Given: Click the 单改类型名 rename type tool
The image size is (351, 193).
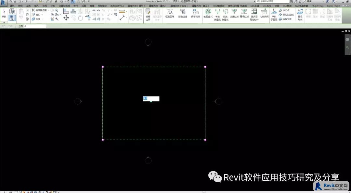Looking at the screenshot, I should pyautogui.click(x=217, y=15).
